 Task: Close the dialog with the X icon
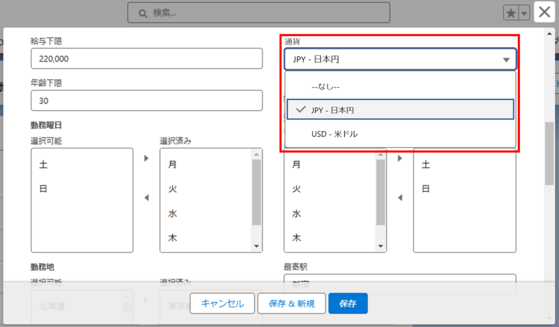(544, 13)
